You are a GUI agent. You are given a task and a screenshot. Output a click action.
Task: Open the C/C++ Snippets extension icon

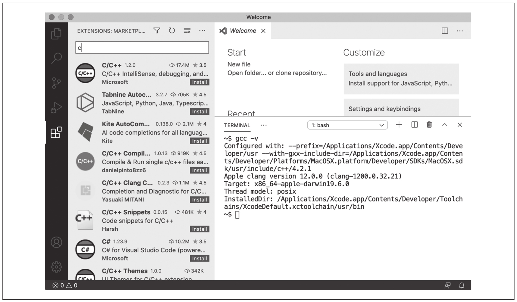84,220
